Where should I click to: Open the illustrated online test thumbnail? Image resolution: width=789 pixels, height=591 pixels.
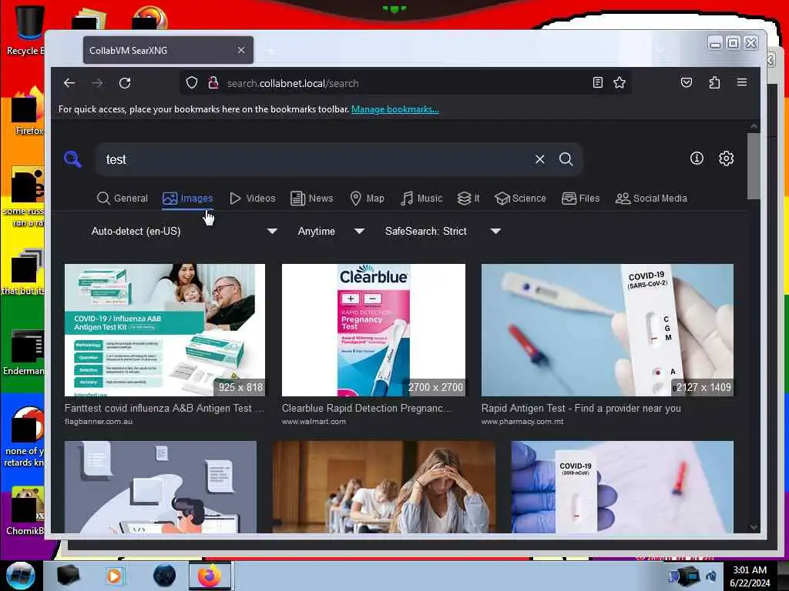[x=160, y=487]
